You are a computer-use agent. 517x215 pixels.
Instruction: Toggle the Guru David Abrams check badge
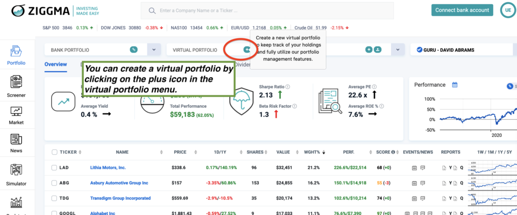coord(419,50)
